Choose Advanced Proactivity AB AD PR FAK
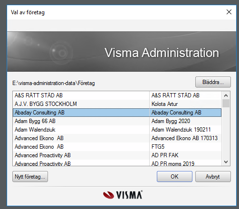 [x=117, y=155]
